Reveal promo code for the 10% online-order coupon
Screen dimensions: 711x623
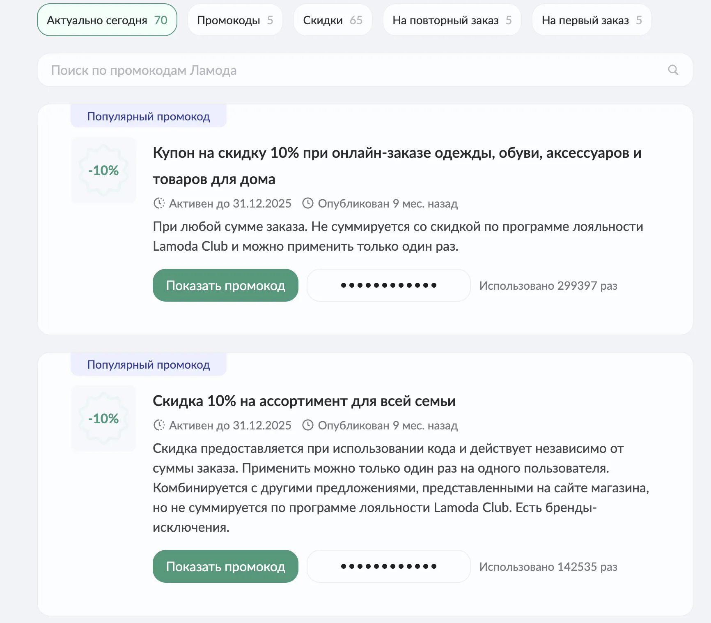(225, 286)
